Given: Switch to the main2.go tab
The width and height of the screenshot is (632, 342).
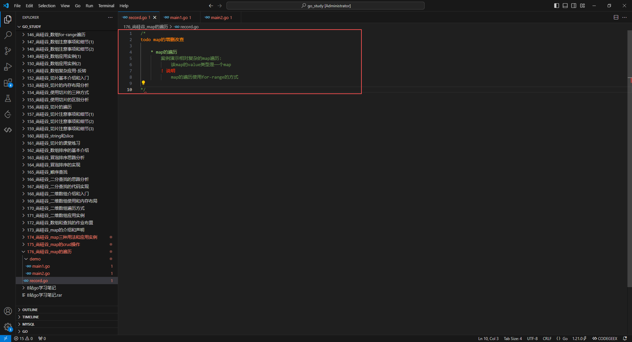Looking at the screenshot, I should pyautogui.click(x=221, y=17).
